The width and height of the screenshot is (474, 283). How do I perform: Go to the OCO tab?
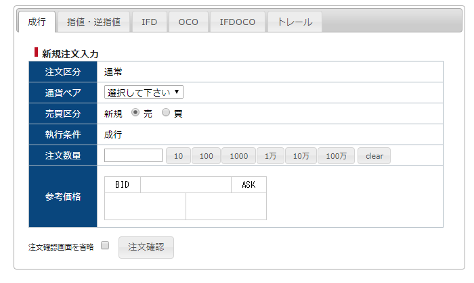[188, 22]
